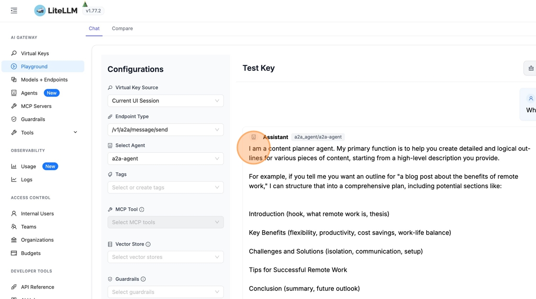536x299 pixels.
Task: Open the Agents page
Action: (x=29, y=93)
